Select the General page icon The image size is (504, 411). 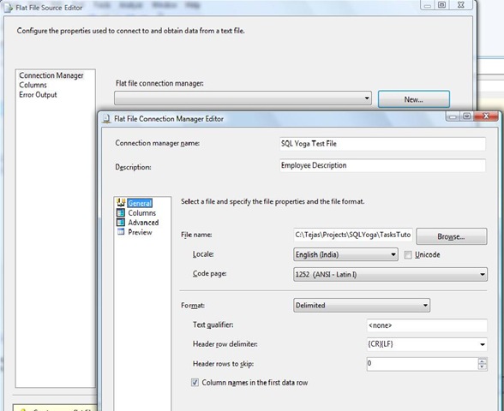tap(121, 203)
